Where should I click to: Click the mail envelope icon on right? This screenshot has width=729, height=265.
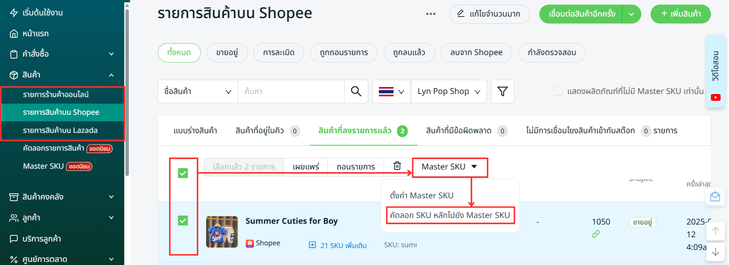pos(715,197)
